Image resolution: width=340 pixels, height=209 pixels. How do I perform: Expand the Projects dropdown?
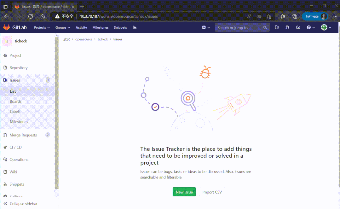(42, 27)
